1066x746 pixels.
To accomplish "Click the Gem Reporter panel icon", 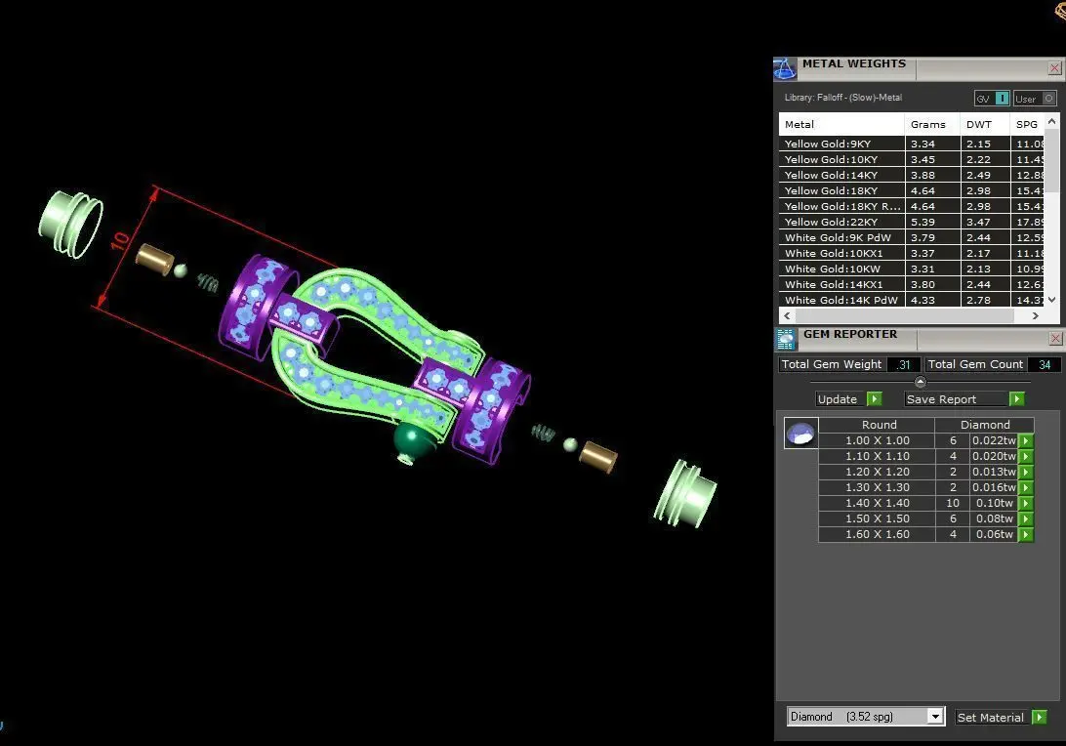I will tap(785, 339).
